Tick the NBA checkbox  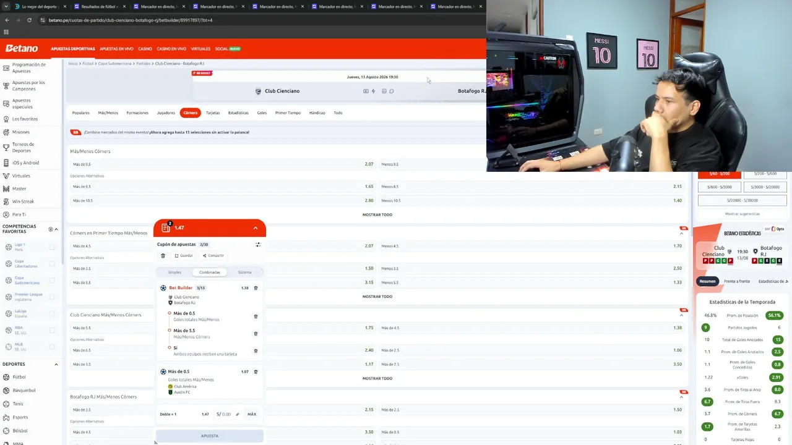tap(52, 331)
